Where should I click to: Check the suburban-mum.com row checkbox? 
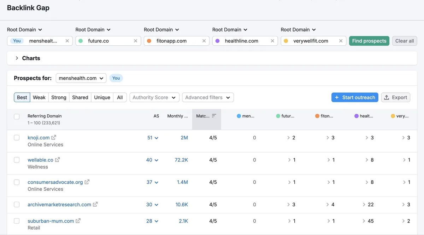[17, 220]
